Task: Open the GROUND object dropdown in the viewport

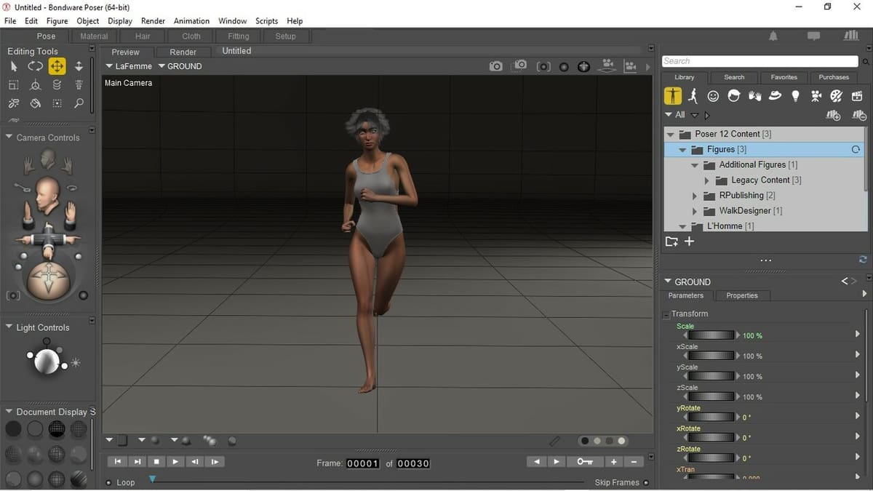Action: tap(175, 65)
